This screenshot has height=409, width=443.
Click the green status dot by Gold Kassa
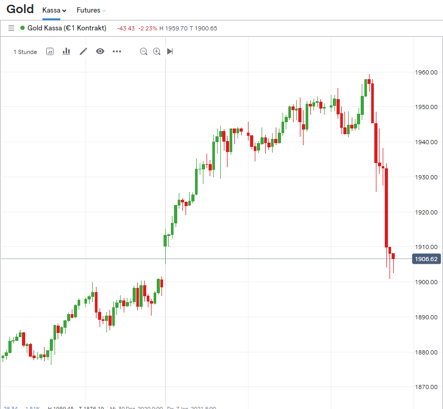point(23,28)
